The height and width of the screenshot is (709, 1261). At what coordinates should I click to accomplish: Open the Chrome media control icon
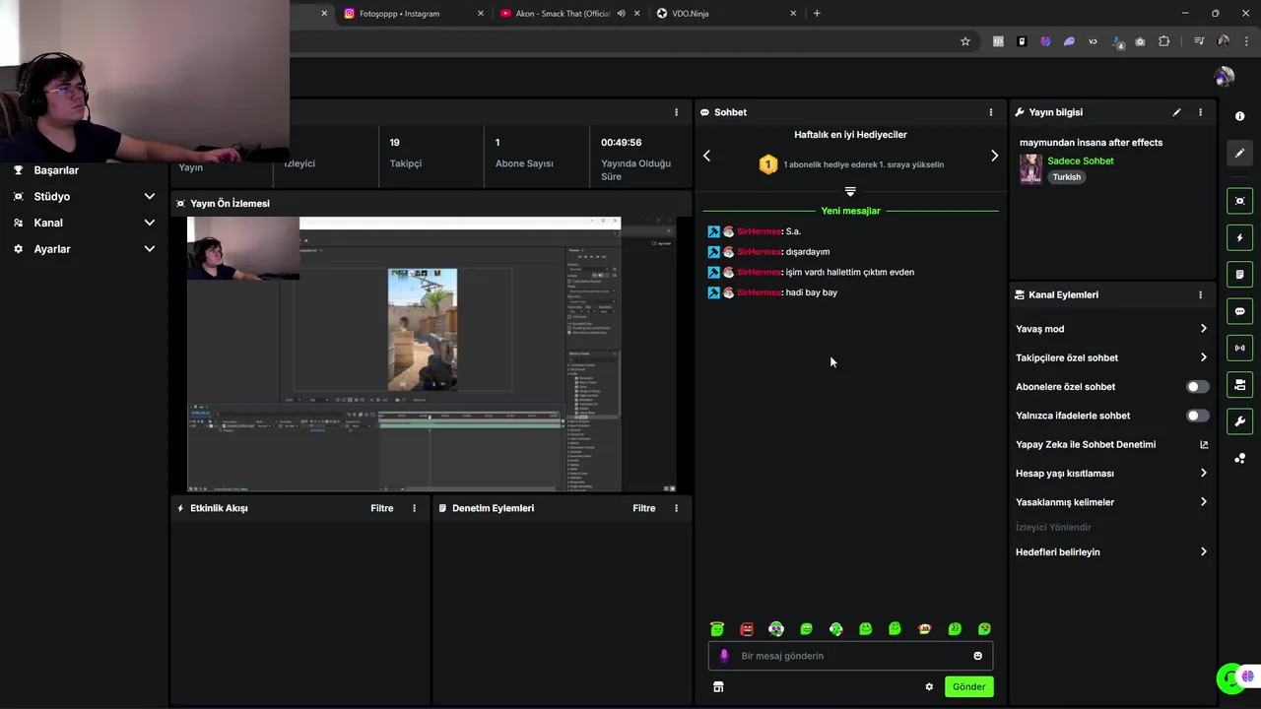(1199, 41)
